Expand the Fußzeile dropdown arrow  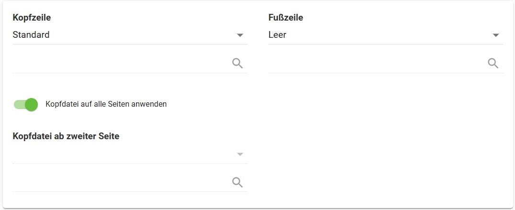coord(496,35)
